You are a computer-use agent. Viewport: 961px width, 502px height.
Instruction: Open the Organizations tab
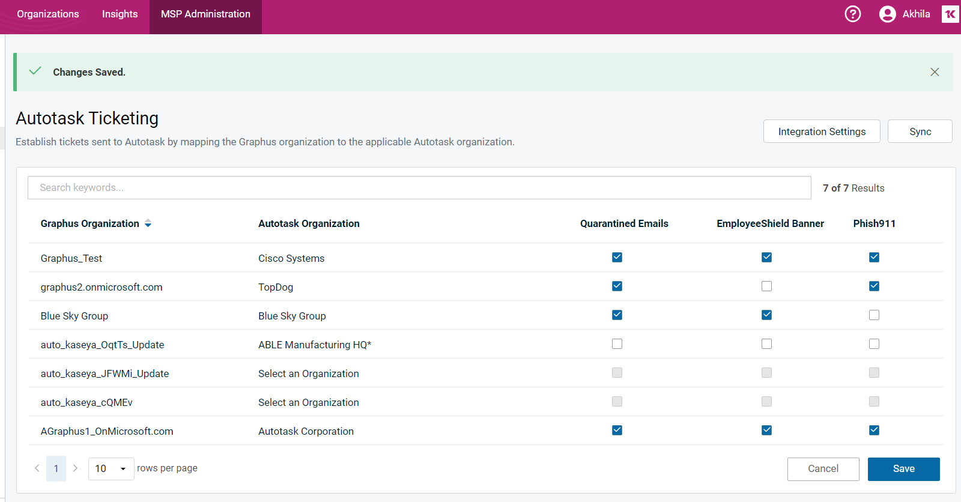click(x=48, y=14)
